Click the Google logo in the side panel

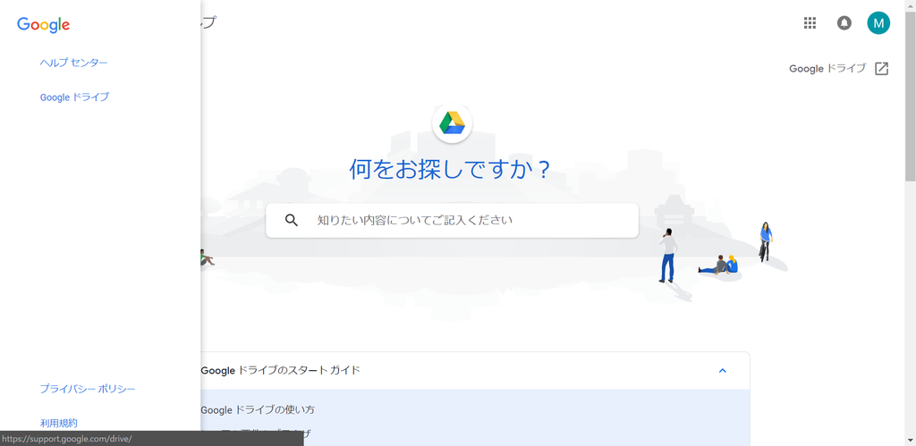click(x=43, y=24)
